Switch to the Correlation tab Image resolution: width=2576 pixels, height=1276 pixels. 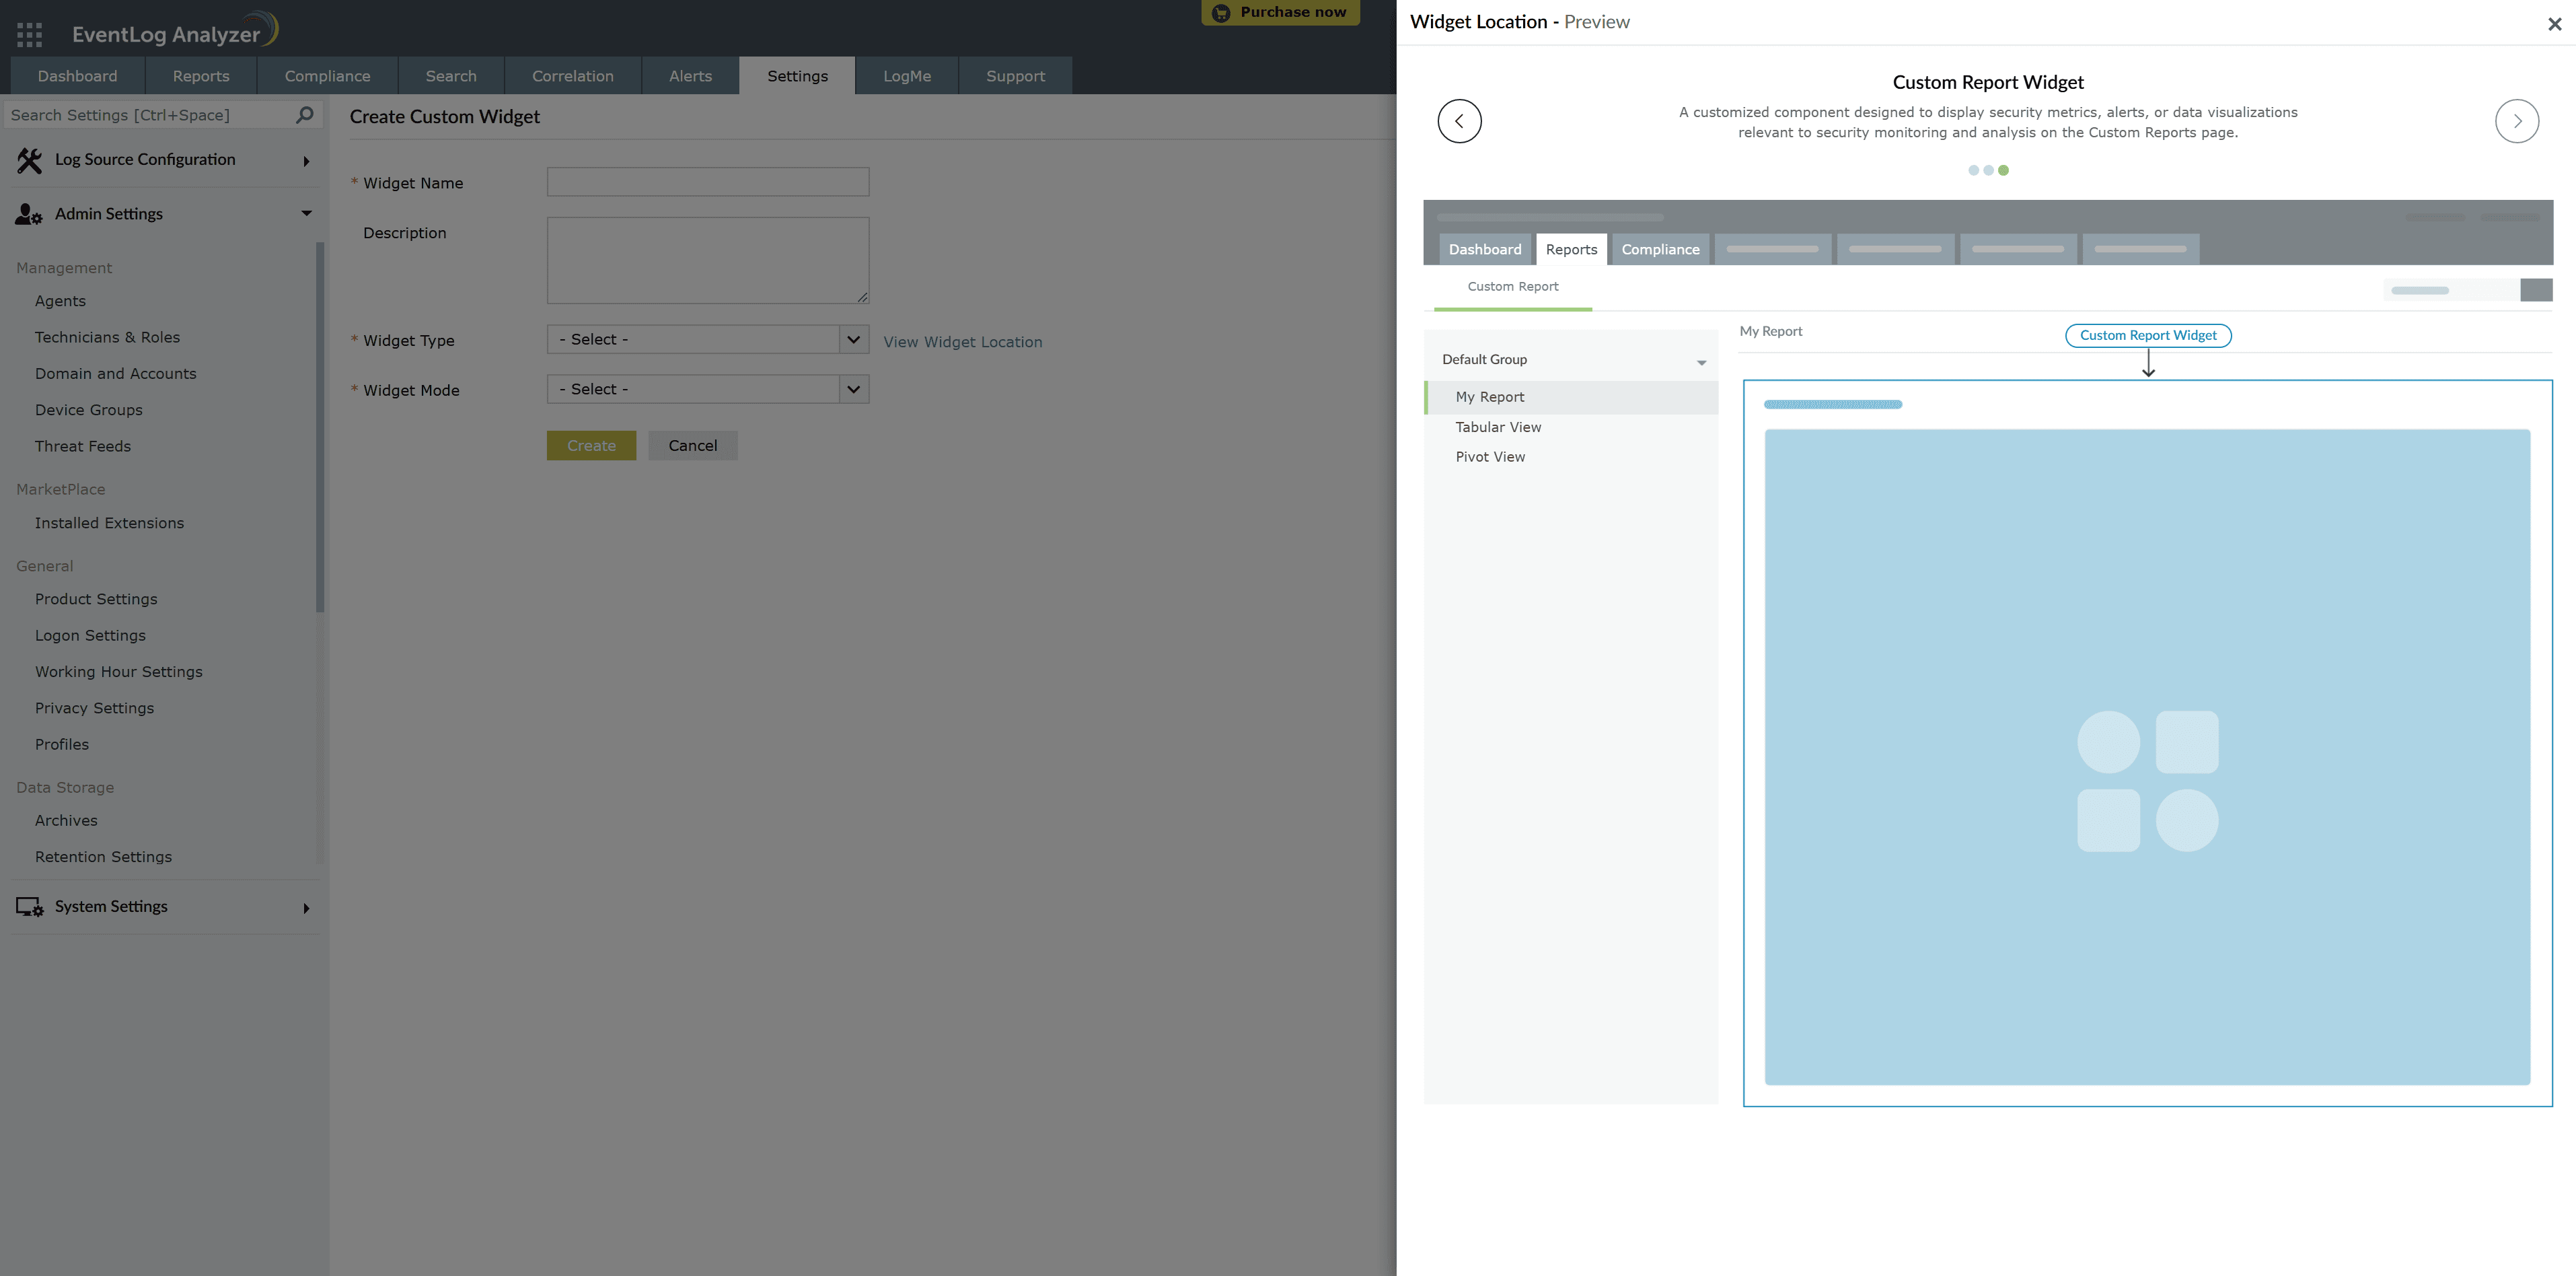point(572,76)
